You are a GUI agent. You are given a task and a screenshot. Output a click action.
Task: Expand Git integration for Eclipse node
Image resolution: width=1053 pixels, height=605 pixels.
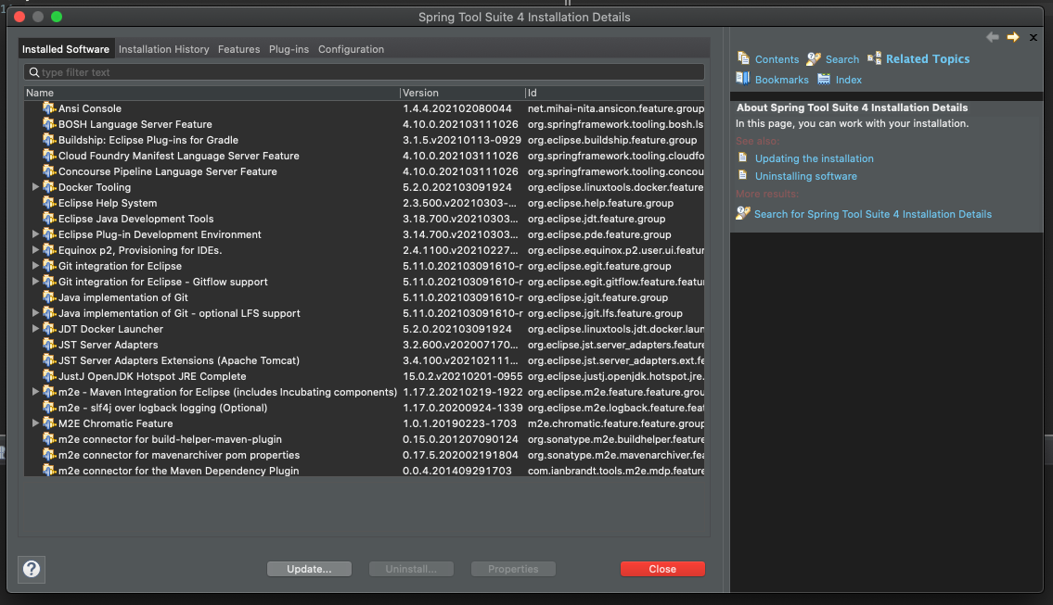(x=35, y=266)
